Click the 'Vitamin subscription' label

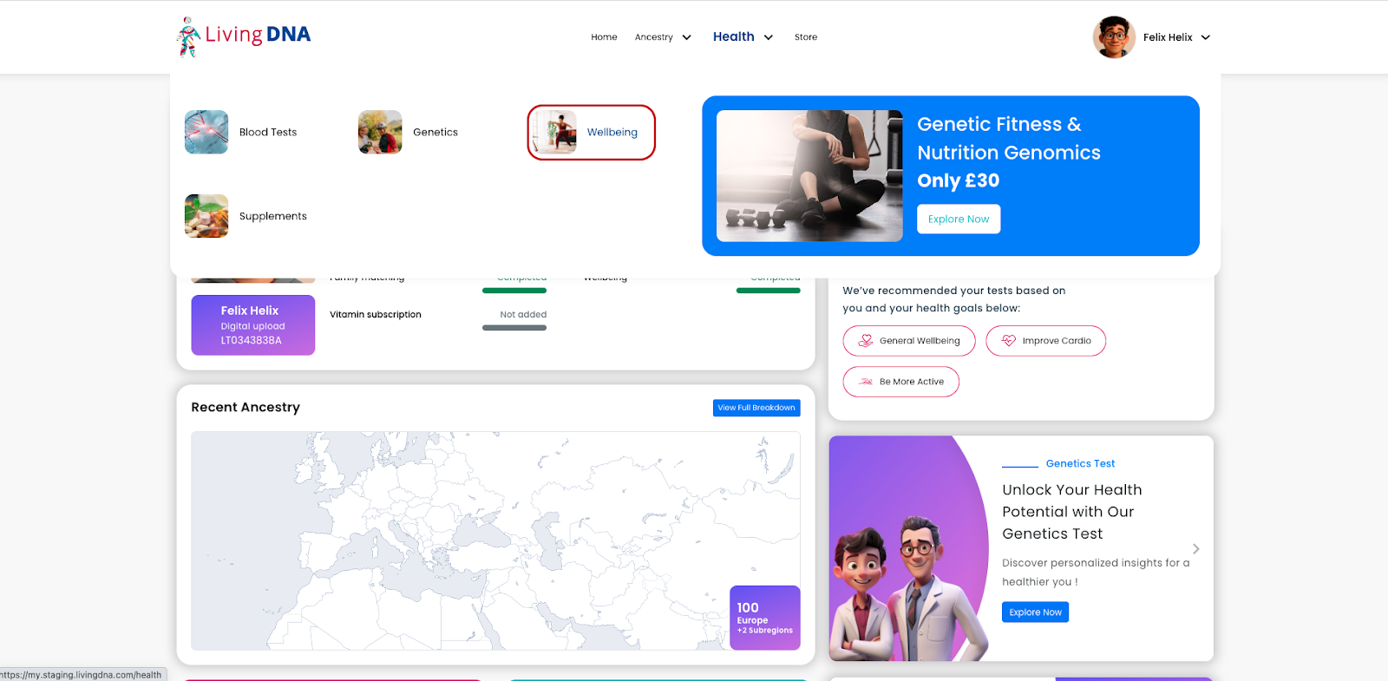tap(376, 315)
